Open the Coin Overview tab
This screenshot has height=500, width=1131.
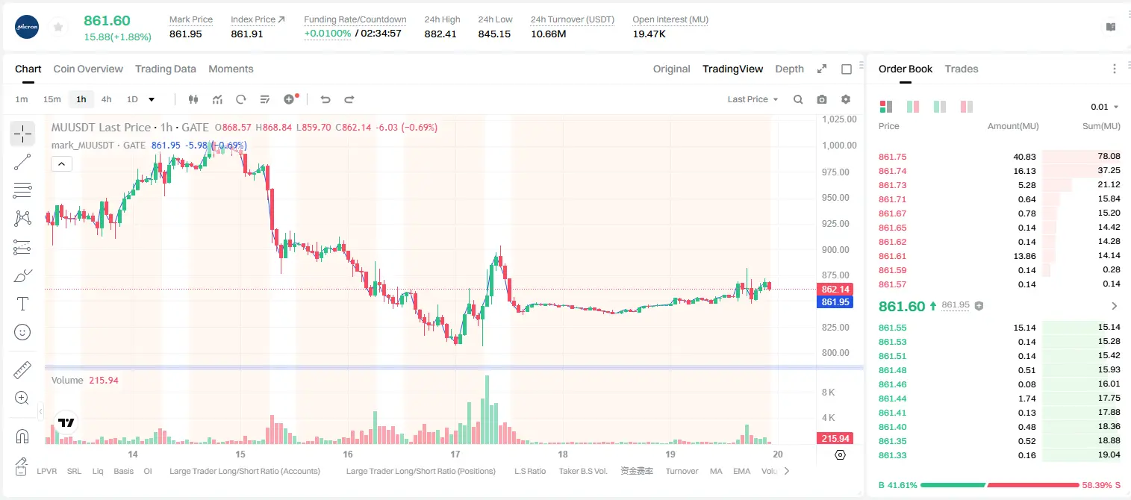88,69
